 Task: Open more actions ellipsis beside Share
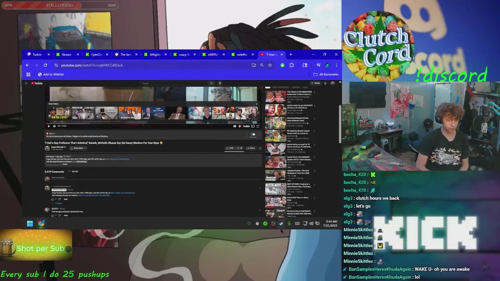[x=260, y=148]
